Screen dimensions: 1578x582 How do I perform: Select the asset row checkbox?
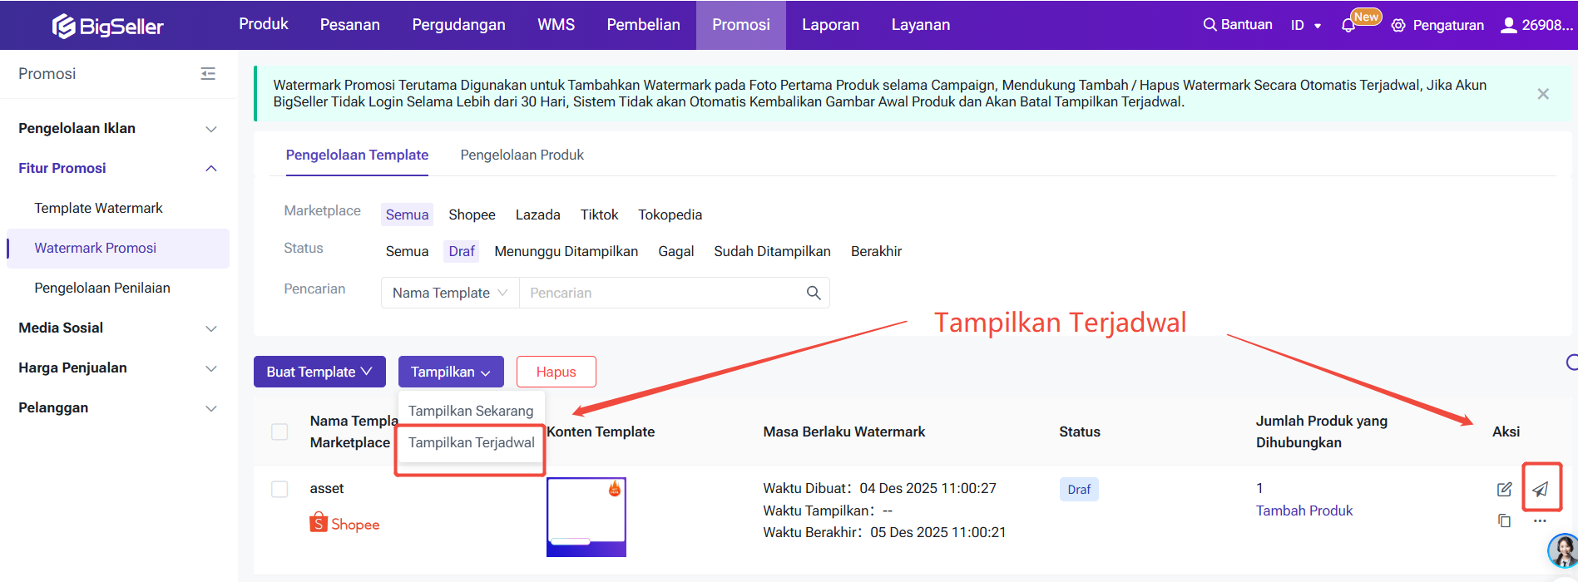click(x=279, y=489)
